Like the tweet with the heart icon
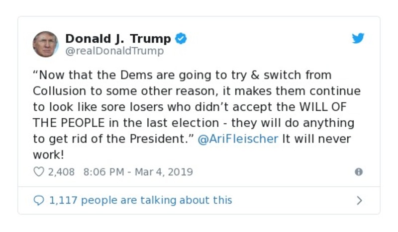This screenshot has height=232, width=398. 39,172
